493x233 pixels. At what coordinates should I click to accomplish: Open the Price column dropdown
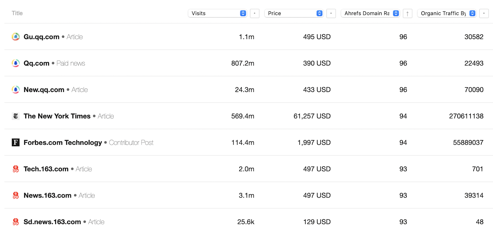point(294,14)
